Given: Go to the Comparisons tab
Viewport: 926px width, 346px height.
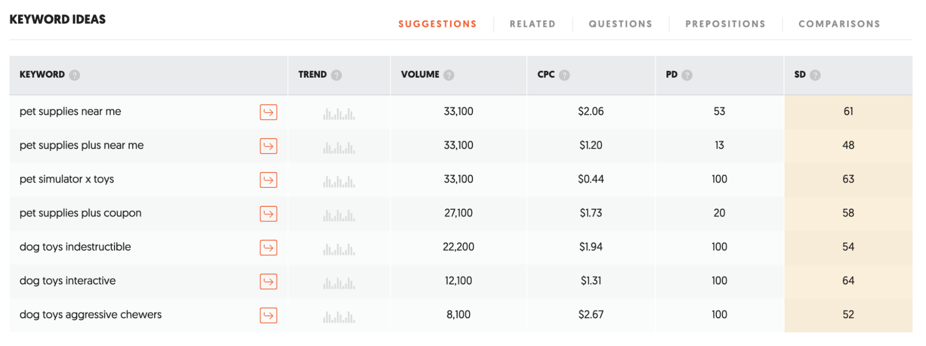Looking at the screenshot, I should pos(839,24).
